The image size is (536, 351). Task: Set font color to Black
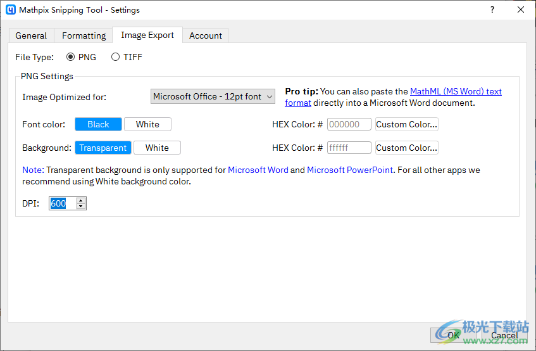[x=99, y=124]
